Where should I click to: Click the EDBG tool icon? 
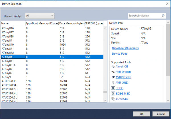pos(113,88)
